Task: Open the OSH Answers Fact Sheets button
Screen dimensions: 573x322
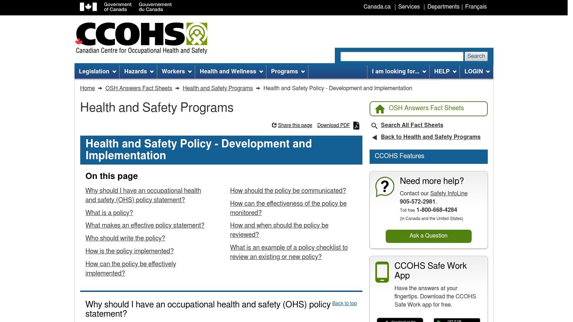Action: tap(428, 109)
